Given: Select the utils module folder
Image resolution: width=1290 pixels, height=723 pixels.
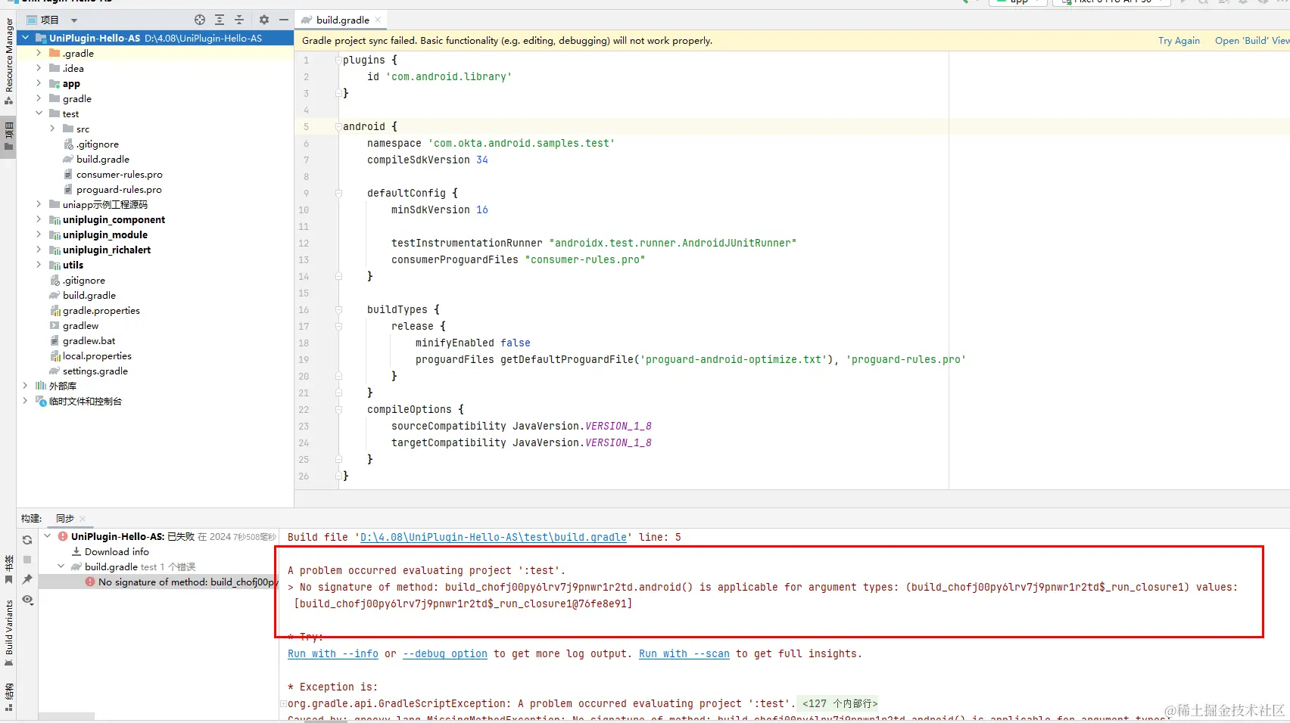Looking at the screenshot, I should tap(73, 265).
